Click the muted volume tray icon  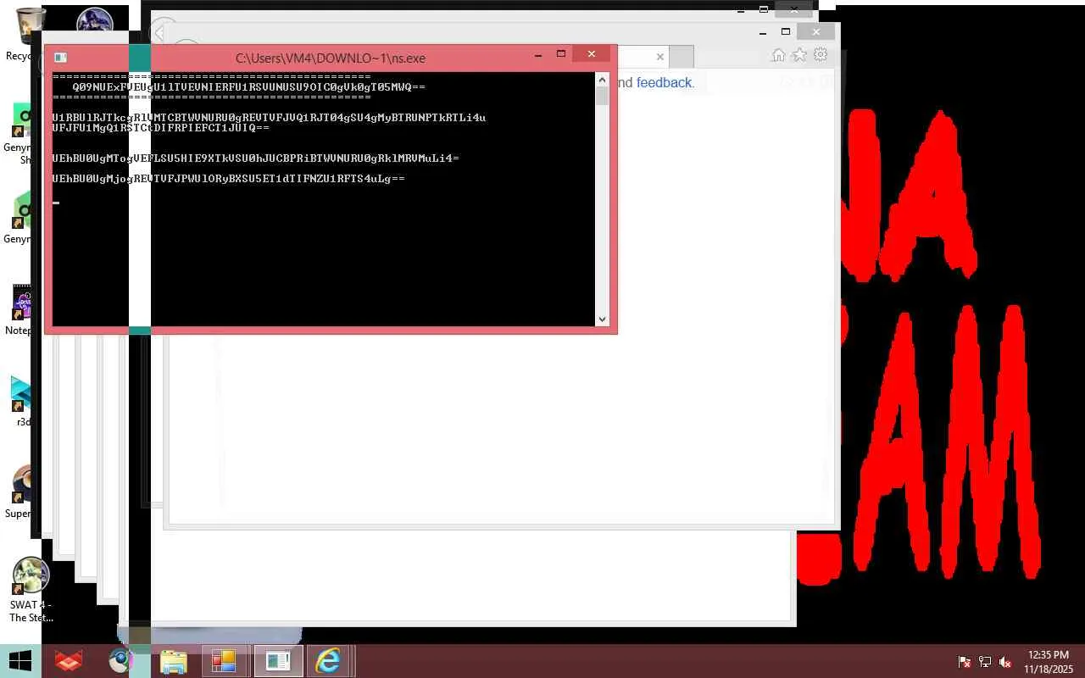click(x=1006, y=662)
